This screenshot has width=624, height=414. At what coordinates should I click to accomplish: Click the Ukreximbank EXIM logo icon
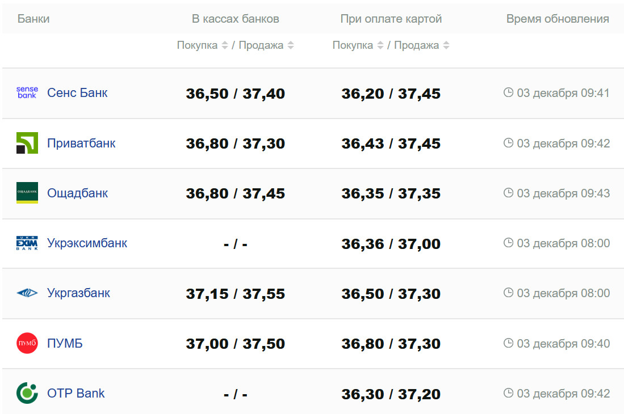(27, 243)
